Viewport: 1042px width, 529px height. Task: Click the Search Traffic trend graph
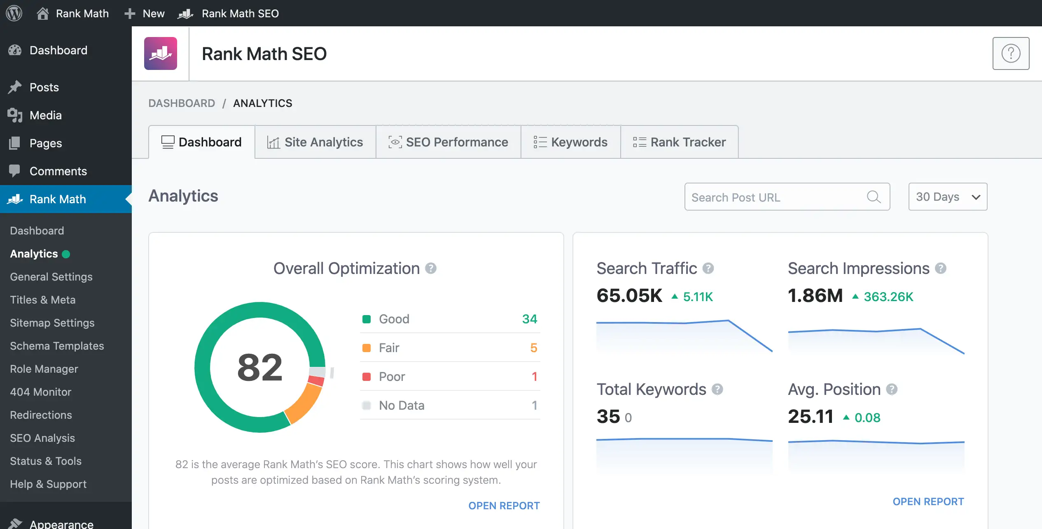(x=684, y=336)
